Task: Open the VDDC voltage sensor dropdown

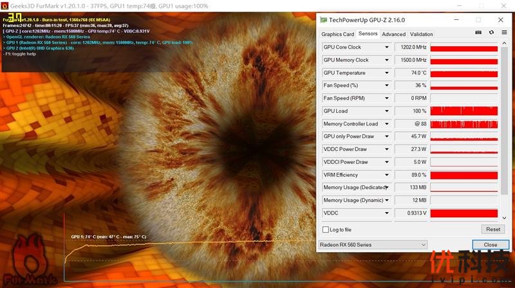Action: tap(387, 213)
